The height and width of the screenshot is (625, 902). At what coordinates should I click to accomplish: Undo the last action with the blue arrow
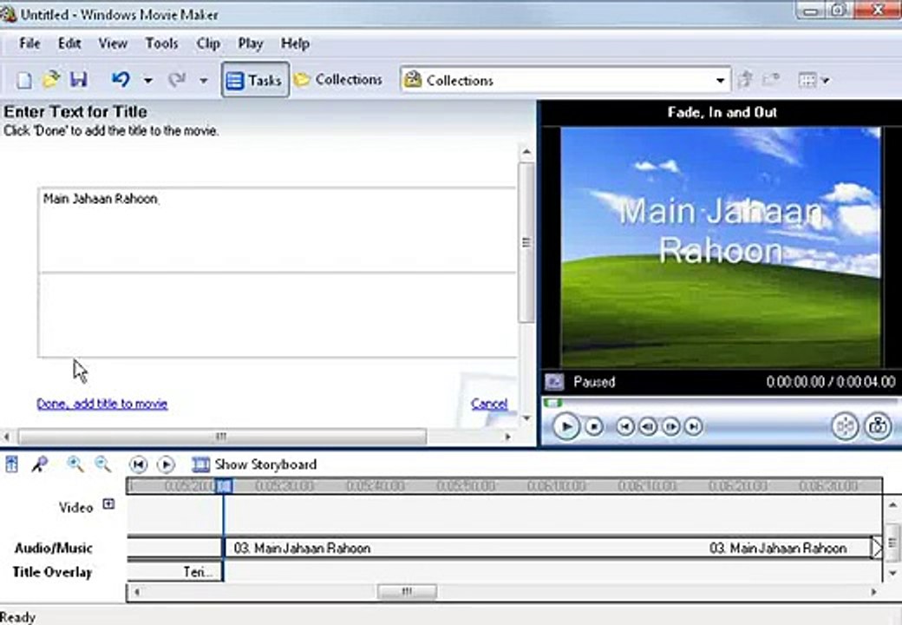tap(121, 79)
